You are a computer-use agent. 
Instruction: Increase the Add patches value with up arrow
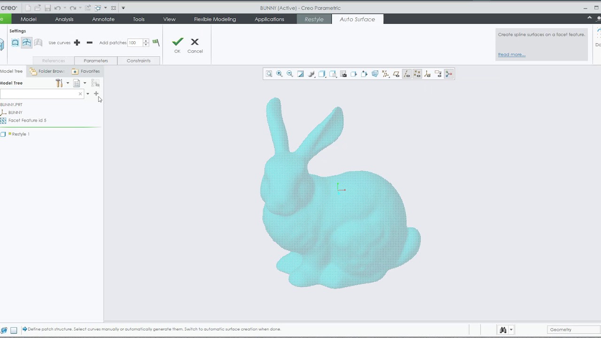click(x=146, y=41)
